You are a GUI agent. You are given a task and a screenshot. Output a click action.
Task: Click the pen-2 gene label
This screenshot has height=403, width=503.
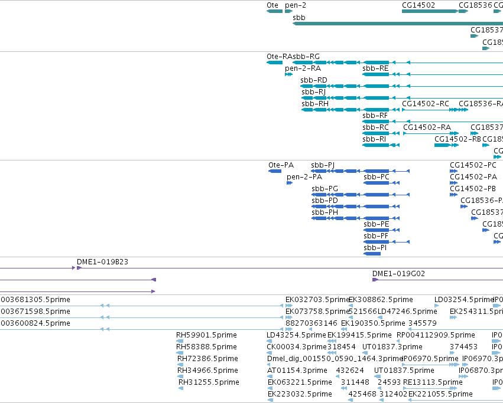[x=296, y=5]
